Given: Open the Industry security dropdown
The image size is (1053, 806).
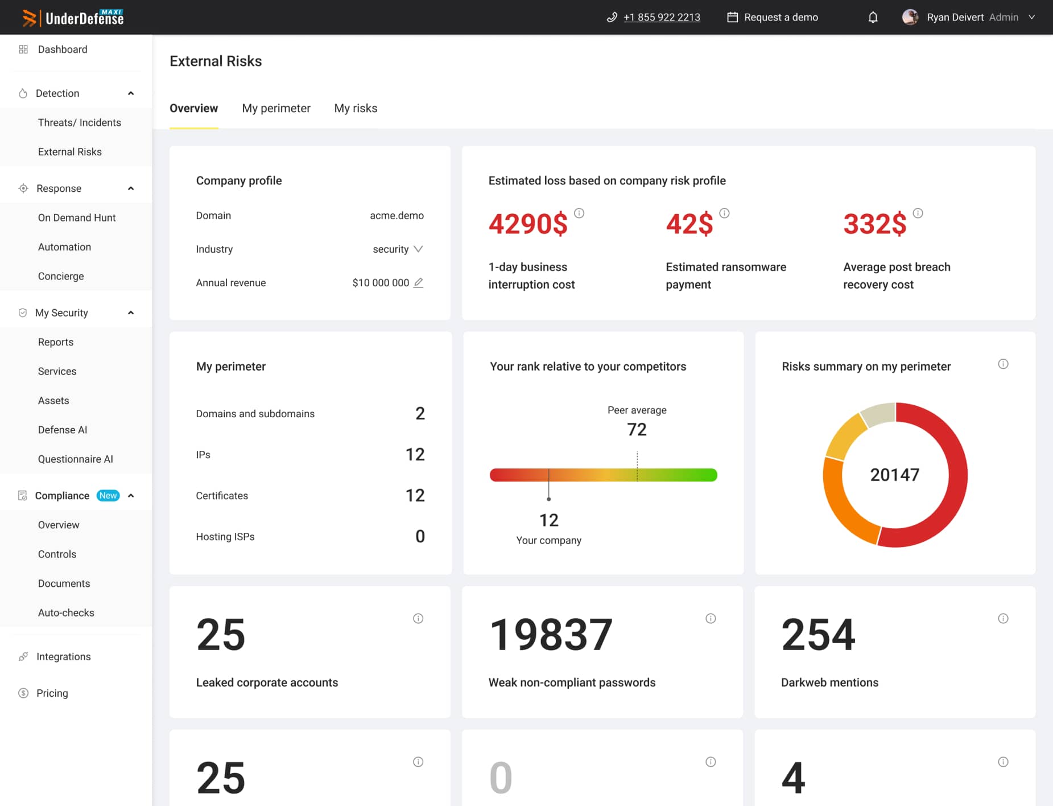Looking at the screenshot, I should pyautogui.click(x=398, y=249).
